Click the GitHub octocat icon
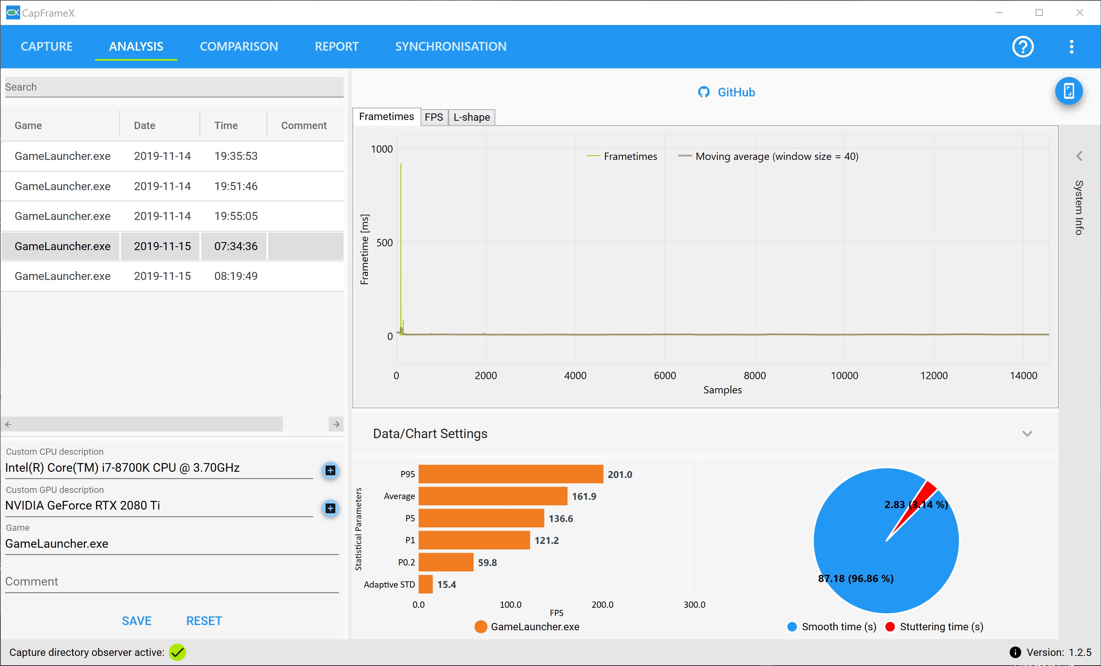The height and width of the screenshot is (666, 1101). pos(704,92)
